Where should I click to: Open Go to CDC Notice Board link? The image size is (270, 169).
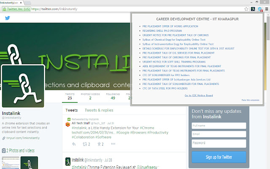pyautogui.click(x=198, y=95)
